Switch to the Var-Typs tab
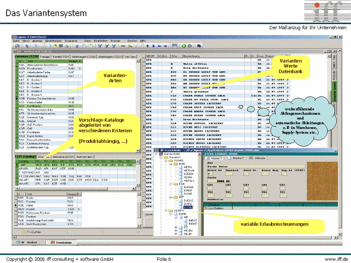 (x=130, y=57)
